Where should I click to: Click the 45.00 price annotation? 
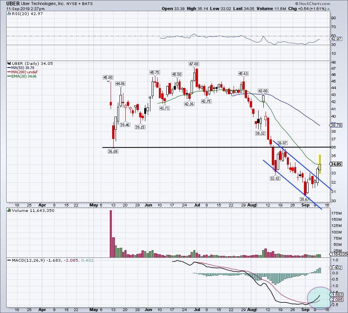[x=108, y=77]
